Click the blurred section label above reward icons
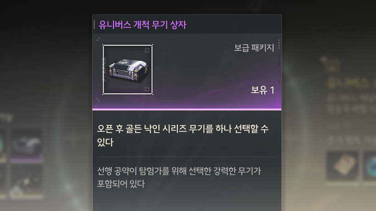376x211 pixels. (351, 140)
